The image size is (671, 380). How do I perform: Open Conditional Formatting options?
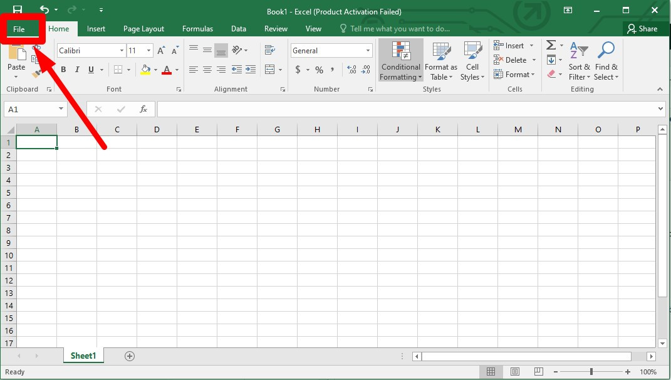(x=400, y=60)
